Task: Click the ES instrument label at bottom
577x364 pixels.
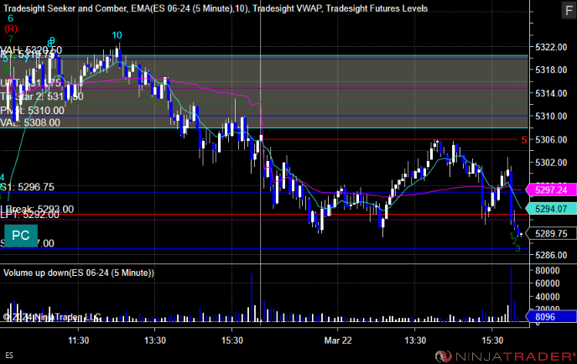Action: [x=9, y=356]
